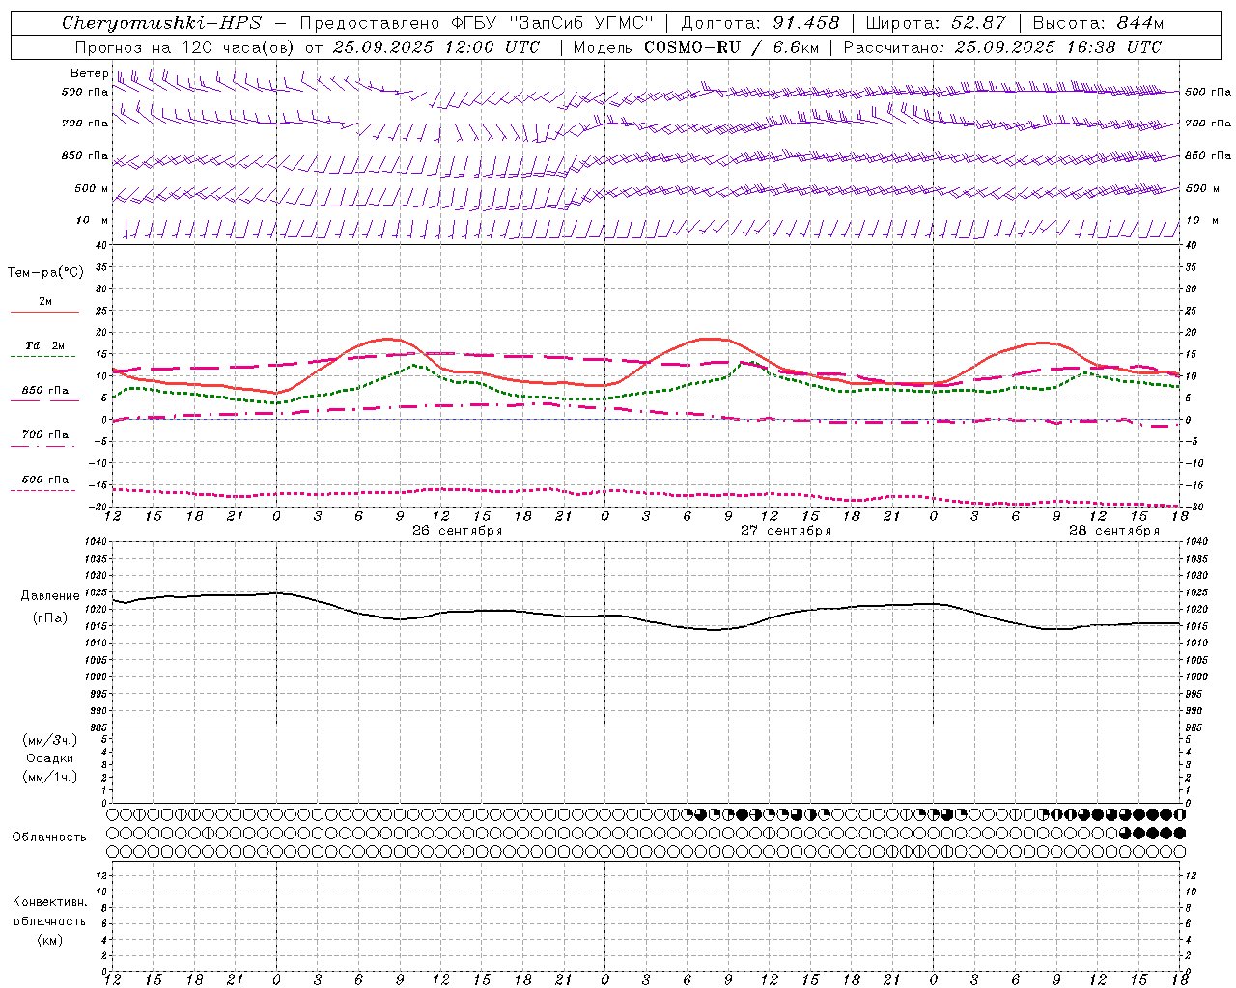The image size is (1236, 988).
Task: Click the 26 сентября date label
Action: pyautogui.click(x=458, y=531)
